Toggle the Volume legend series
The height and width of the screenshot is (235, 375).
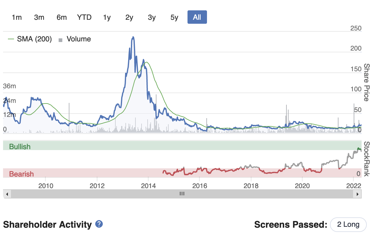tap(75, 39)
